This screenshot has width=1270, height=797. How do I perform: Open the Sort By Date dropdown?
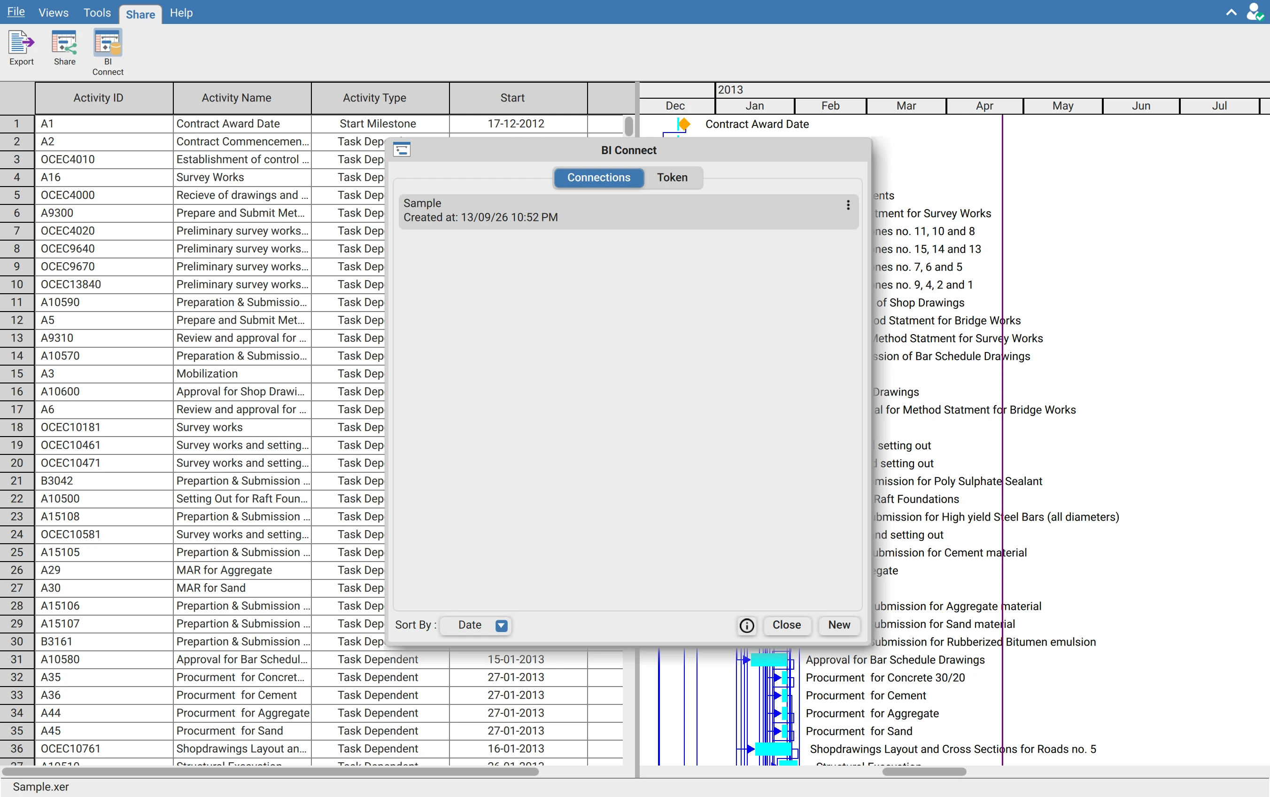475,625
